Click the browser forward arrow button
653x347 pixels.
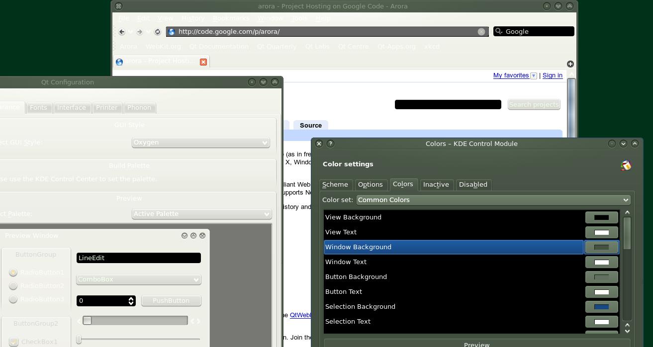pyautogui.click(x=140, y=32)
